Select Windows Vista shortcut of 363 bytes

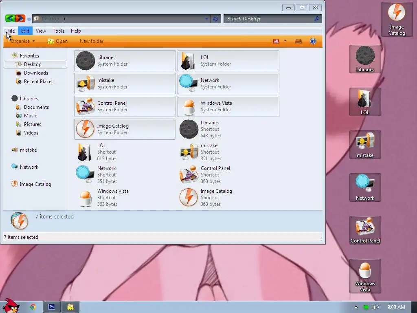click(125, 198)
